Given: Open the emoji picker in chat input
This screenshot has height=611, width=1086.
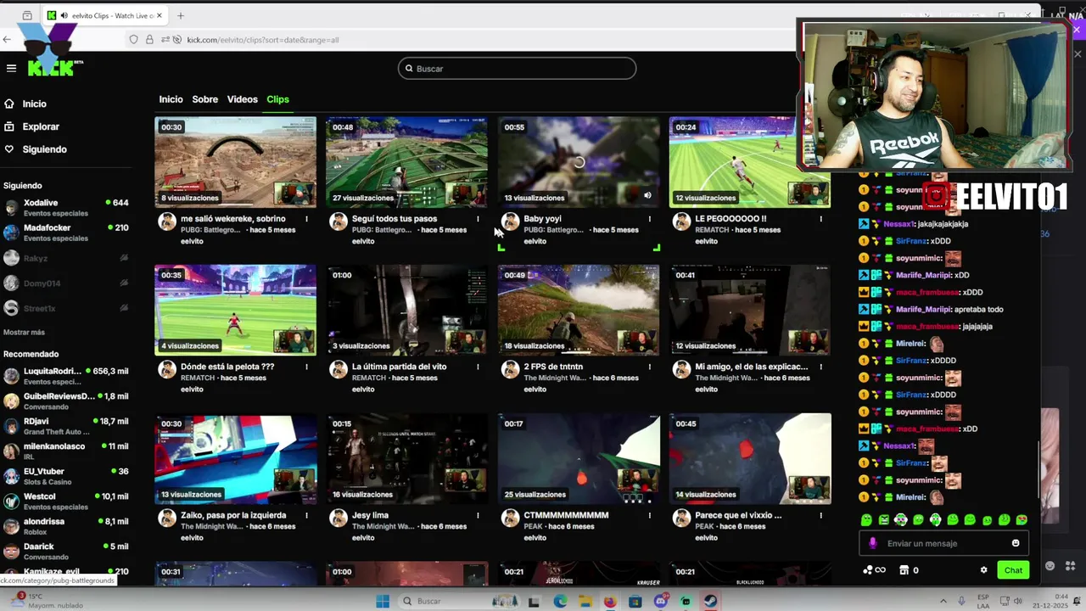Looking at the screenshot, I should [x=1016, y=543].
